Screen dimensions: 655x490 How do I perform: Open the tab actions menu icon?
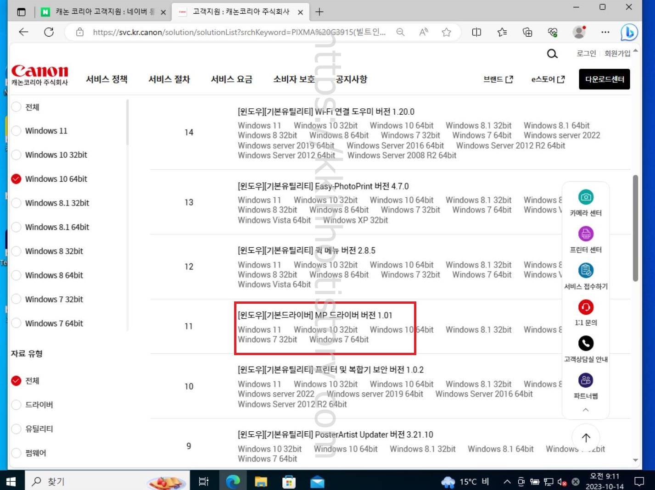pyautogui.click(x=22, y=12)
